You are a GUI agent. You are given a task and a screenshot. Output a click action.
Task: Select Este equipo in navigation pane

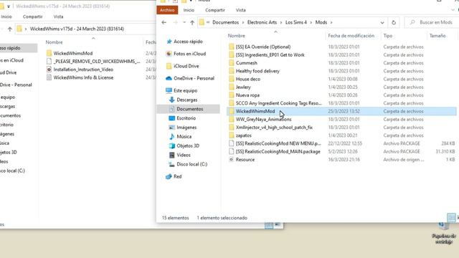tap(185, 91)
